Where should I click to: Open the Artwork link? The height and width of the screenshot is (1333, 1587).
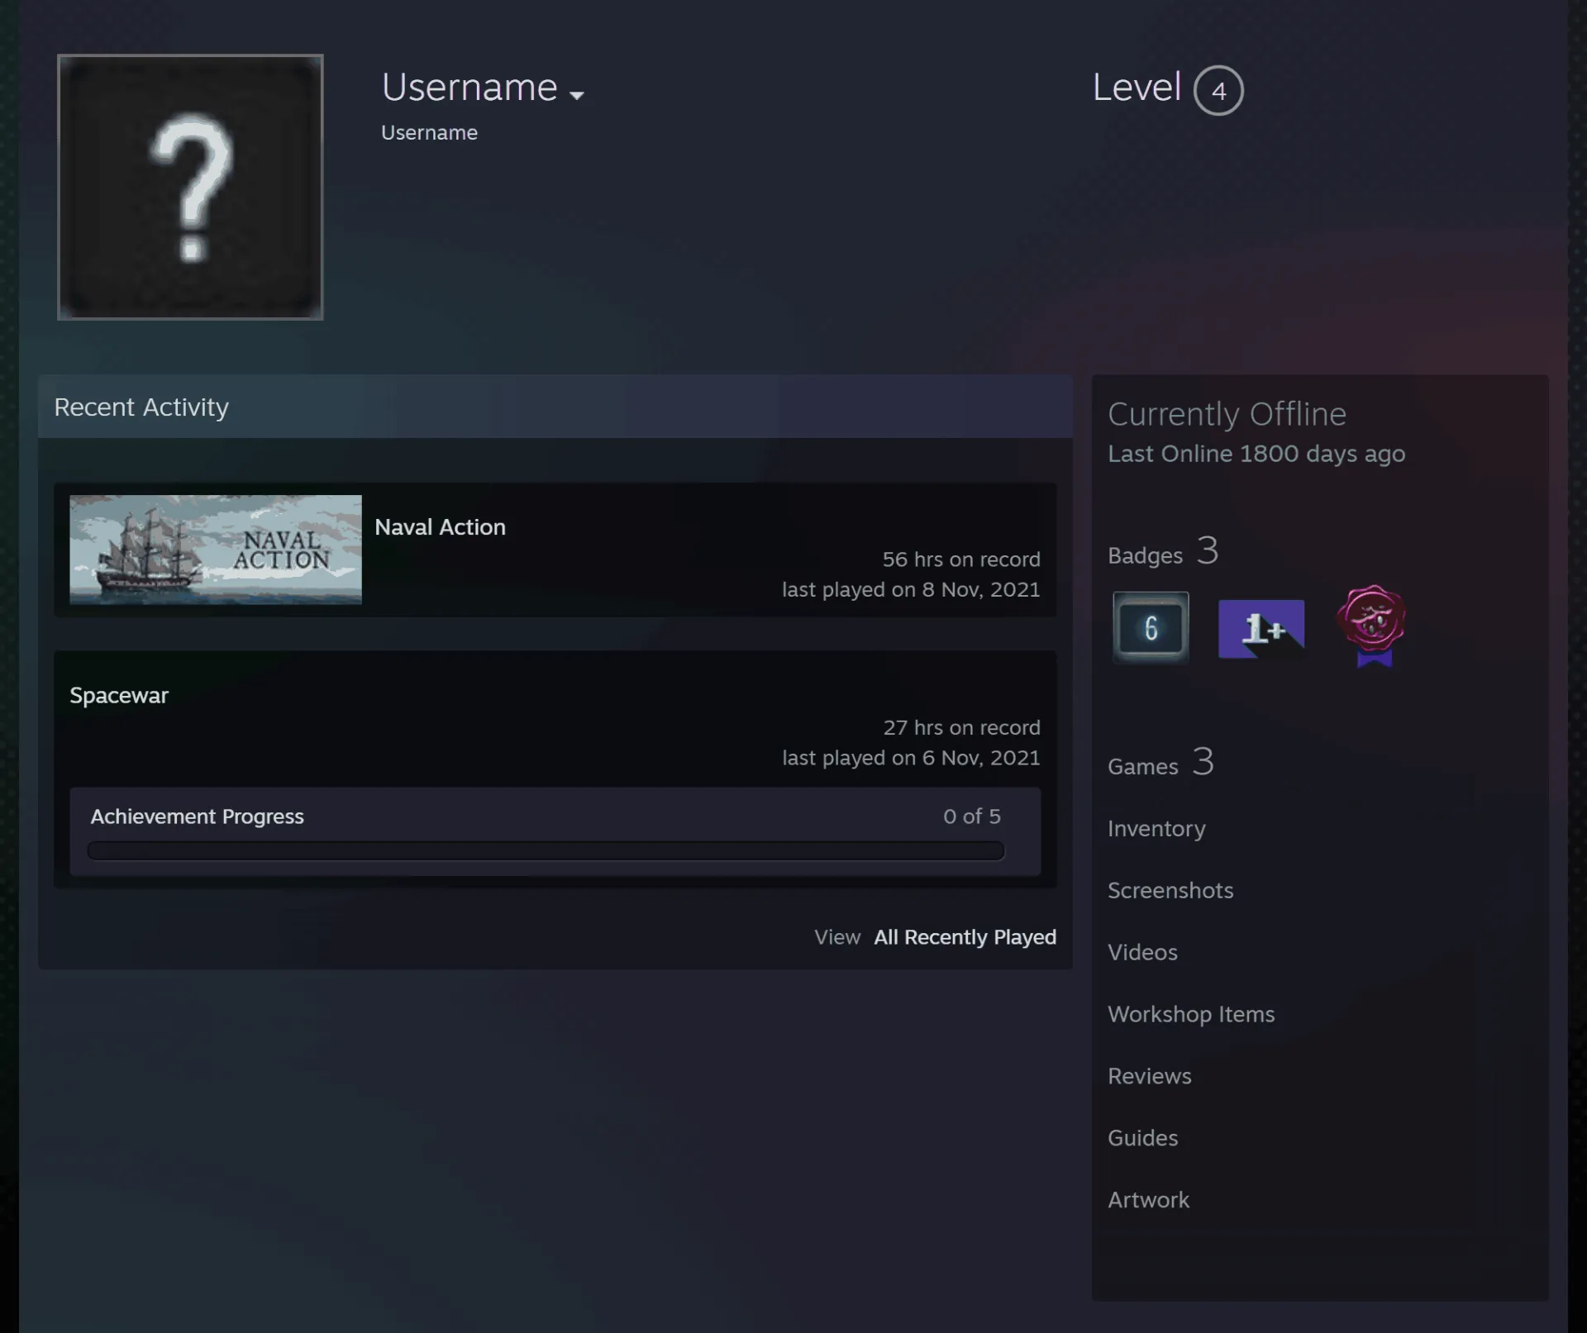[x=1148, y=1201]
